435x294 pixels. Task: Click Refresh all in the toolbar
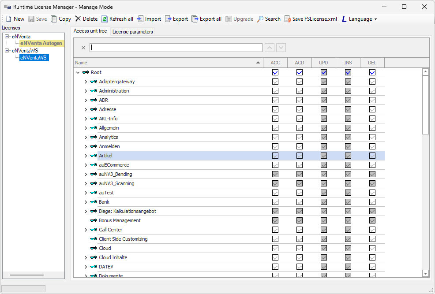click(x=117, y=19)
